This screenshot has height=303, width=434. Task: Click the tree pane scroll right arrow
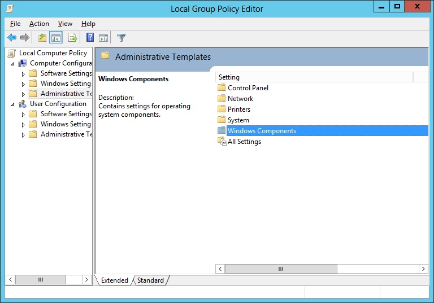pyautogui.click(x=86, y=279)
